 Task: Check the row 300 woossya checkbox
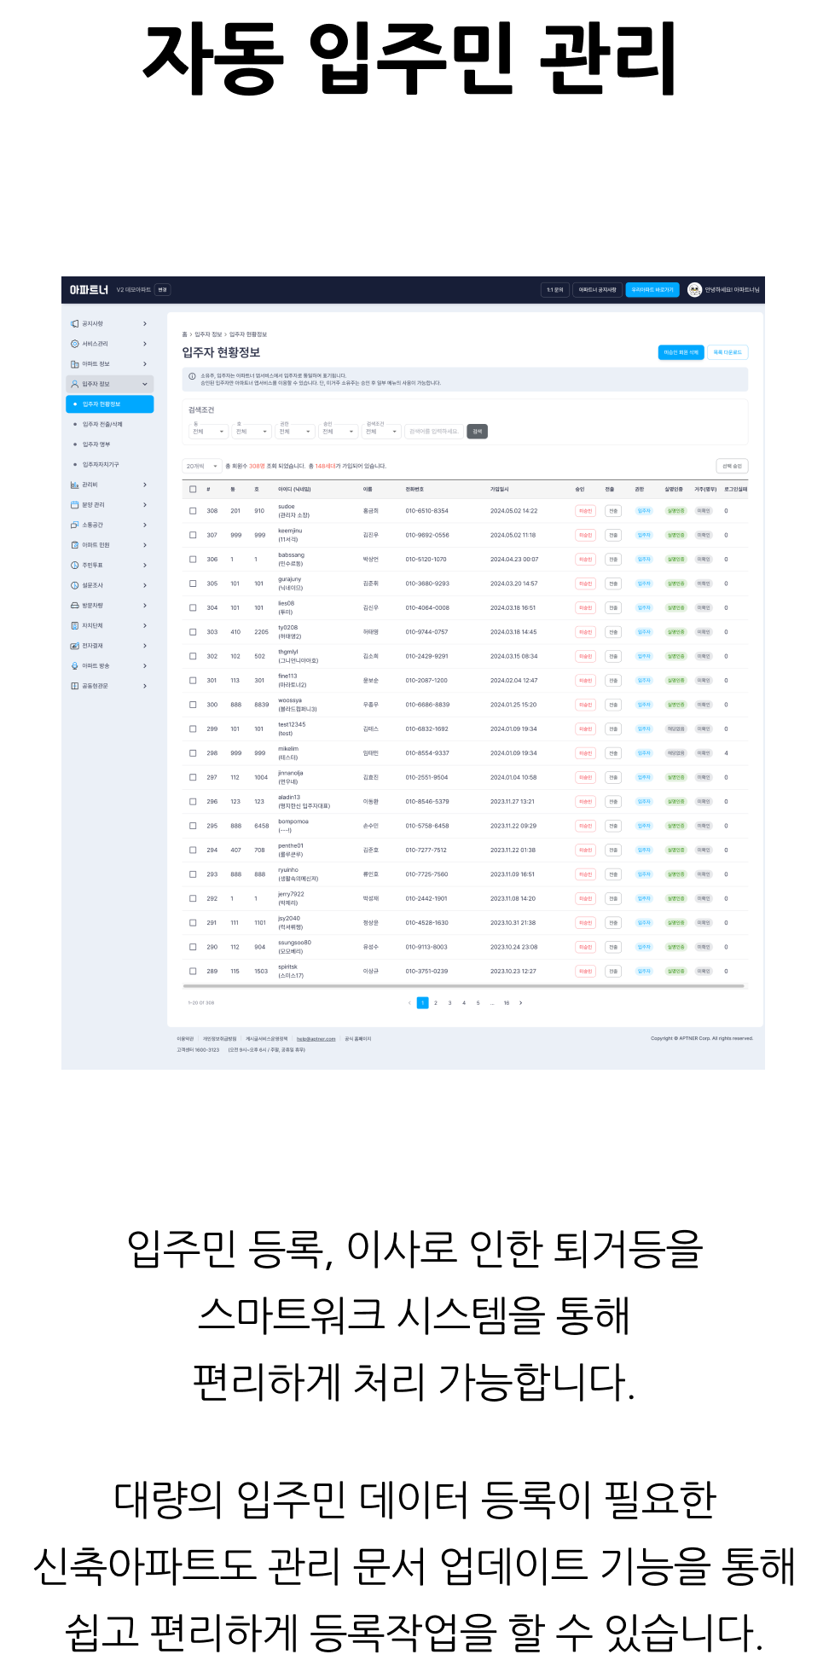pyautogui.click(x=193, y=705)
